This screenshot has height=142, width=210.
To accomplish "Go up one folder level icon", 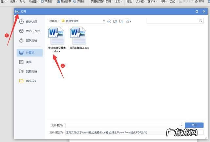I will (115, 21).
